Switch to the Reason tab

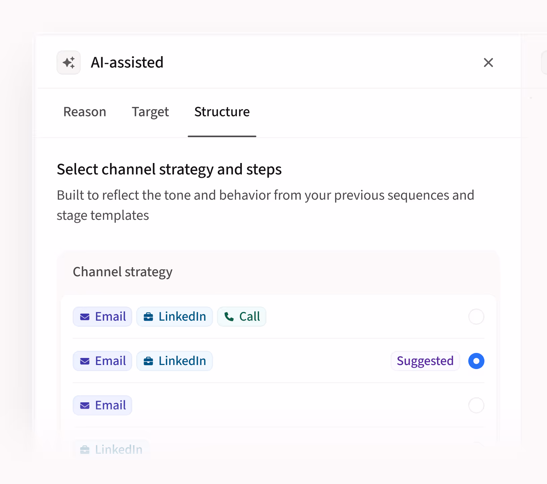tap(84, 112)
